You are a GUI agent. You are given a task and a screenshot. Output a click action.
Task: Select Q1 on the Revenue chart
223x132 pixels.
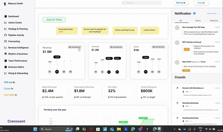[50, 72]
